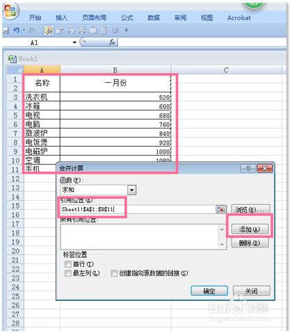292x333 pixels.
Task: Confirm with the 确定 button
Action: 209,291
